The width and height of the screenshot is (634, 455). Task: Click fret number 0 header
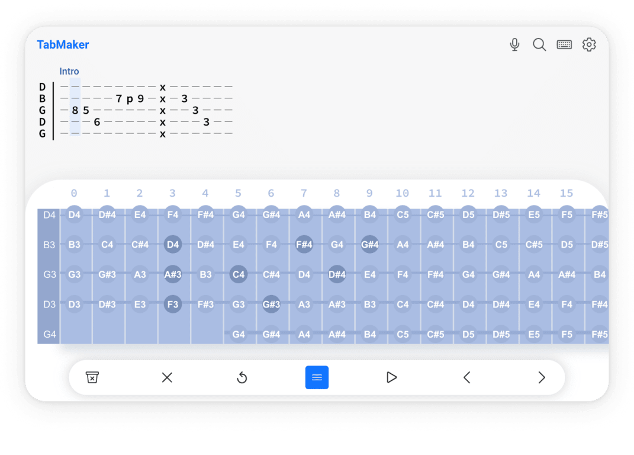(x=74, y=193)
